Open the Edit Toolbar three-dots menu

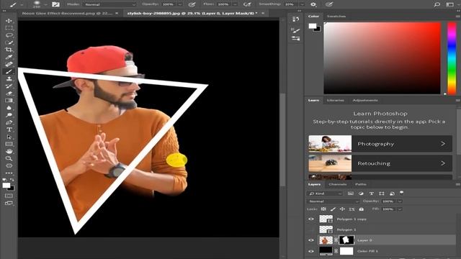point(9,173)
